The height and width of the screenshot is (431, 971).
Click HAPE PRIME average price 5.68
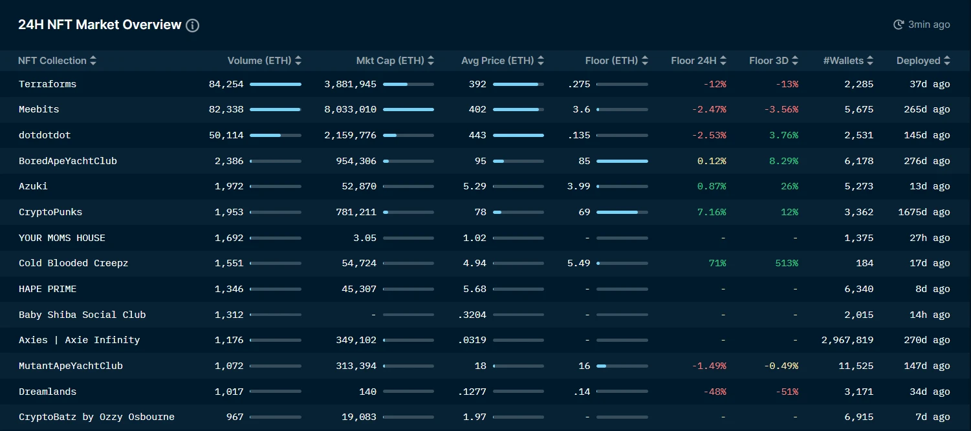pos(475,289)
